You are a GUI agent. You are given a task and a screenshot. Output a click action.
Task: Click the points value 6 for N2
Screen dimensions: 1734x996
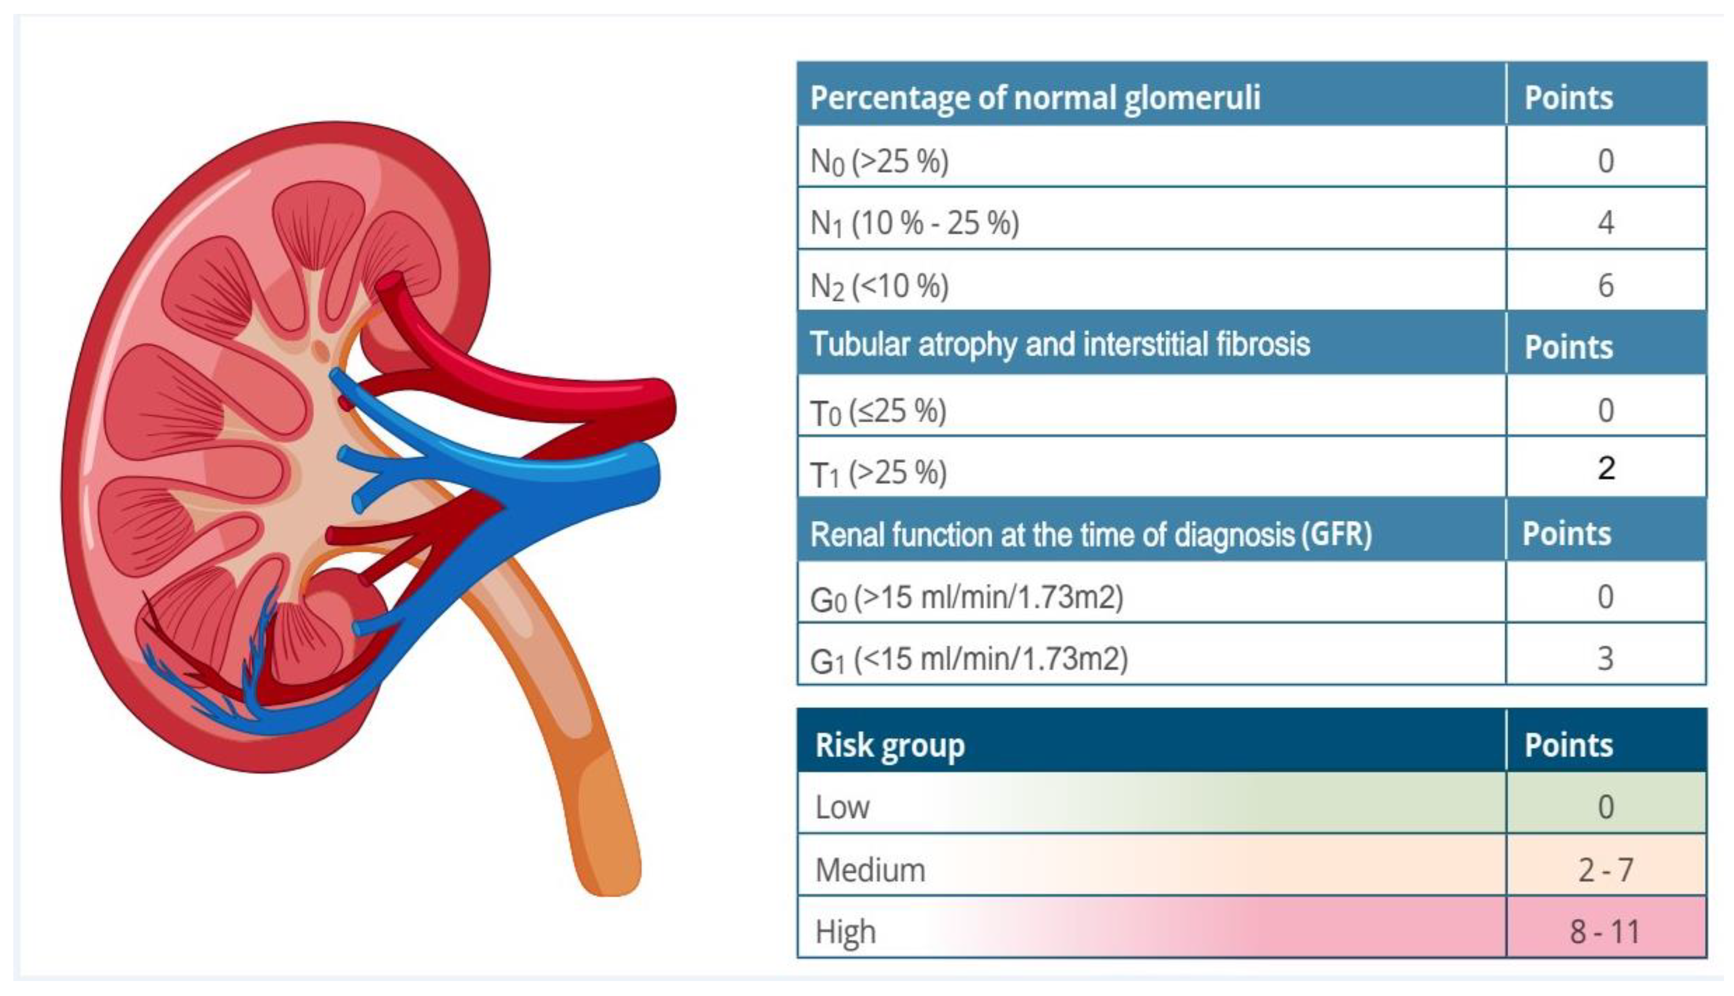pos(1606,286)
